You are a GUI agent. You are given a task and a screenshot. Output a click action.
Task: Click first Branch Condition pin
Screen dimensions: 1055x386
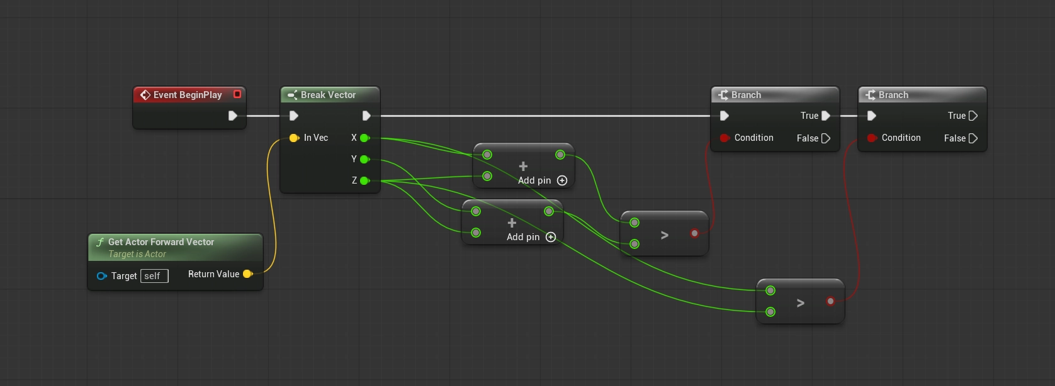click(x=725, y=138)
